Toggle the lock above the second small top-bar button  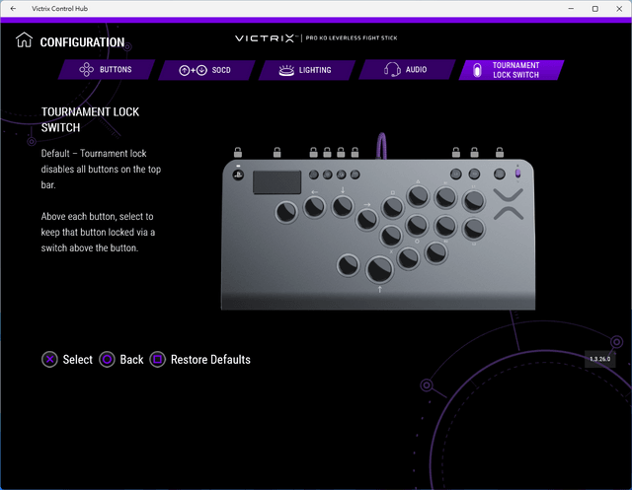(x=327, y=152)
